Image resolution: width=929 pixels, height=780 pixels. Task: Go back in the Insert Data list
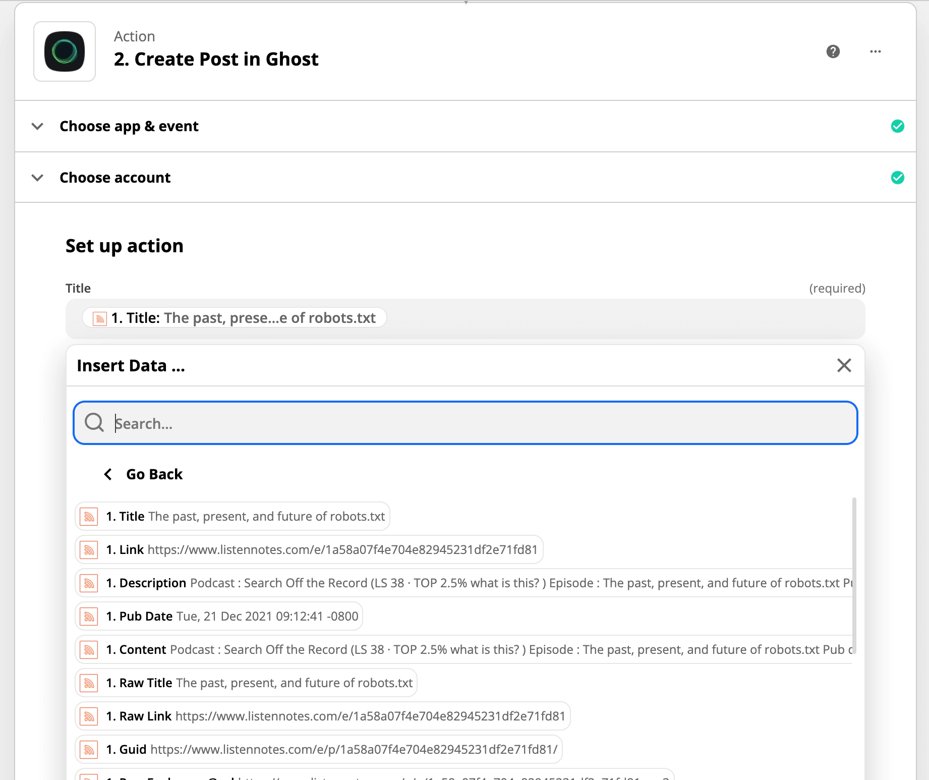(x=144, y=474)
